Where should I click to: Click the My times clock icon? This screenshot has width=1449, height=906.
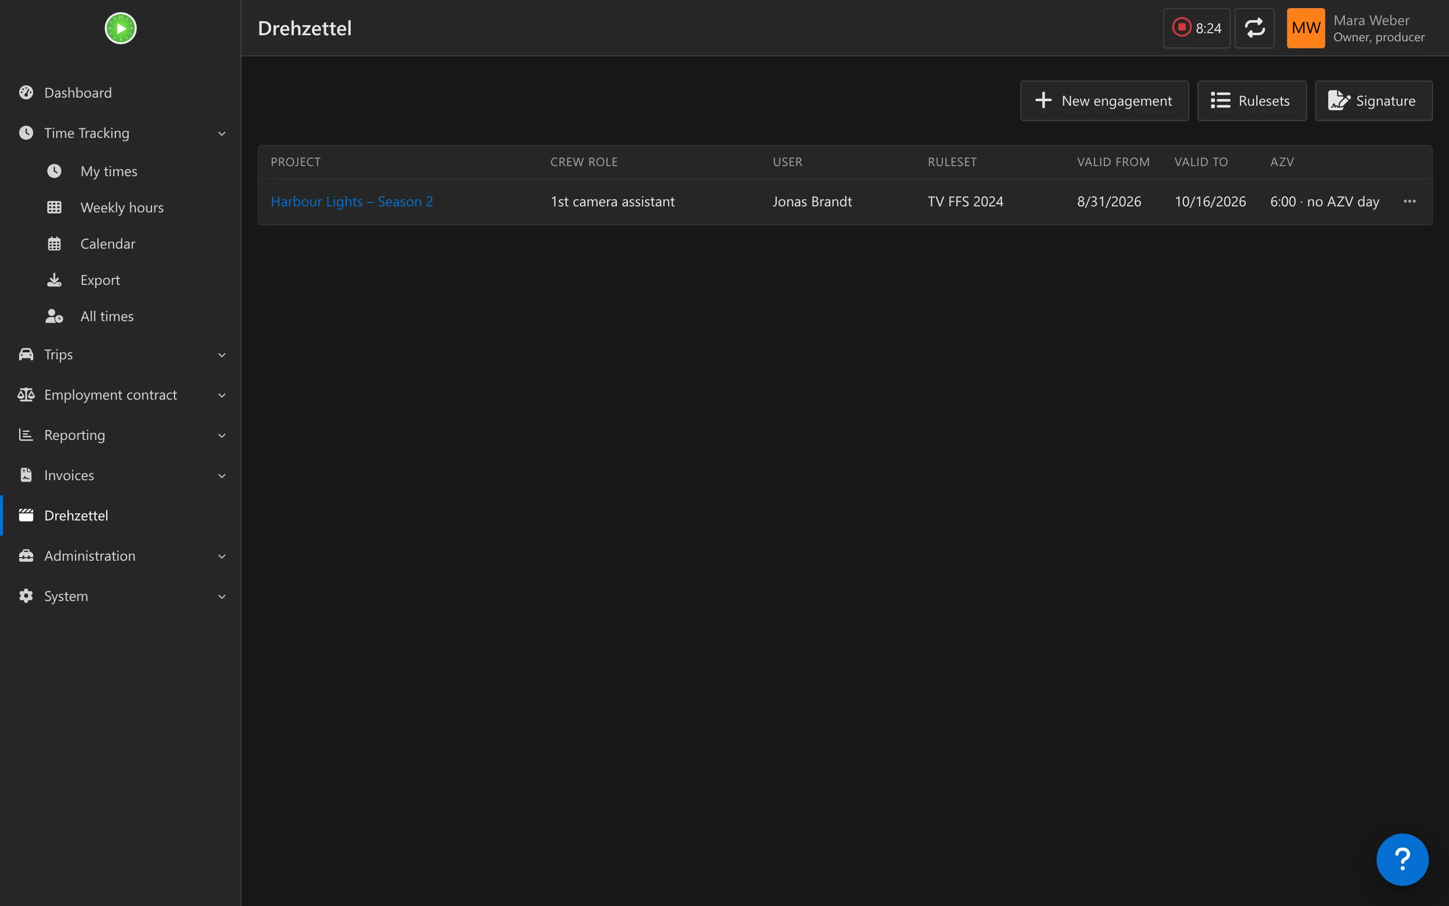click(x=54, y=171)
